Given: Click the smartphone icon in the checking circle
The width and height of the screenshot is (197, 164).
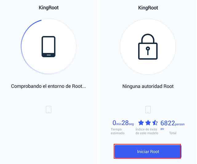Looking at the screenshot, I should pos(49,46).
